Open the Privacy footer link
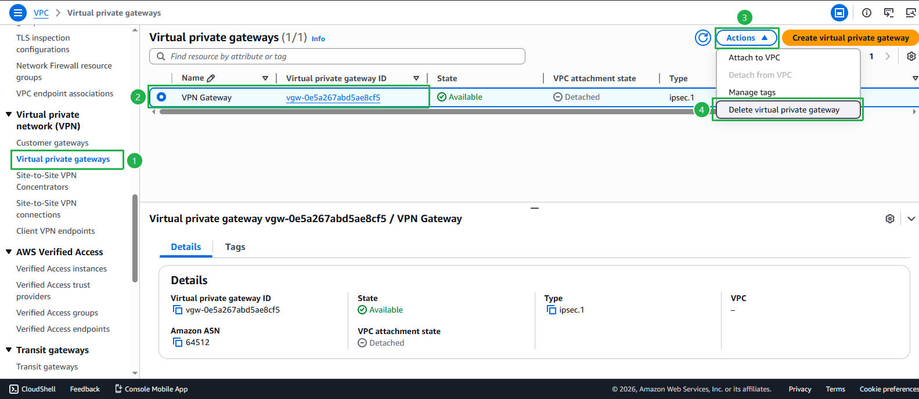 pos(800,389)
